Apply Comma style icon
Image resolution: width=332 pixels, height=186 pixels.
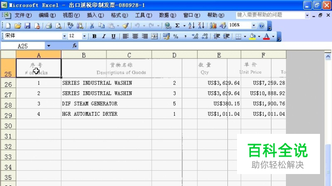click(x=186, y=36)
